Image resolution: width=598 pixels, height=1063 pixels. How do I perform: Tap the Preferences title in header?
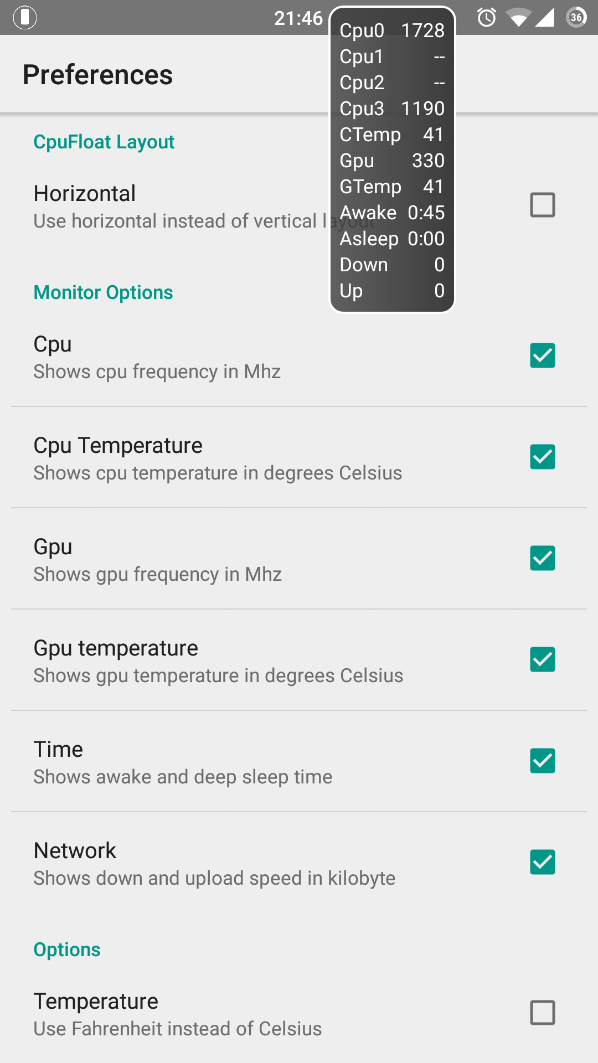click(x=98, y=75)
